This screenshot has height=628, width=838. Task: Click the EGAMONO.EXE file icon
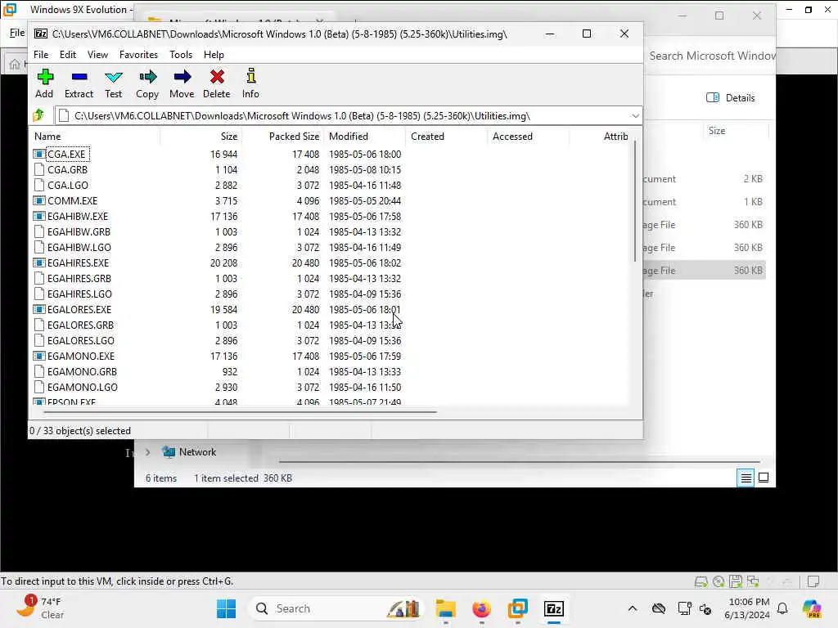(38, 356)
